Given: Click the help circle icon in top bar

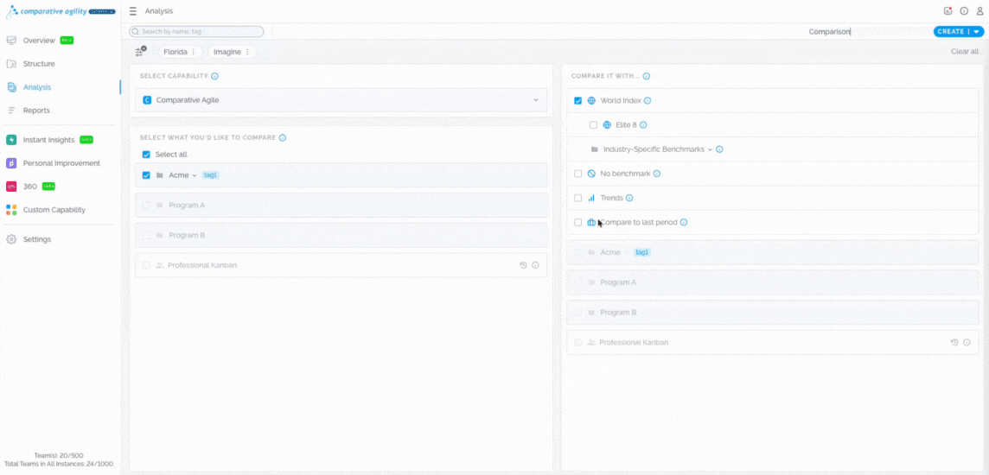Looking at the screenshot, I should [964, 11].
